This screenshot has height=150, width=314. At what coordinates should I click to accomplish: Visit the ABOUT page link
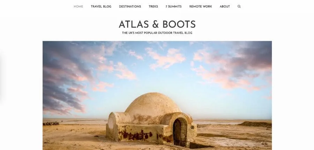click(225, 6)
